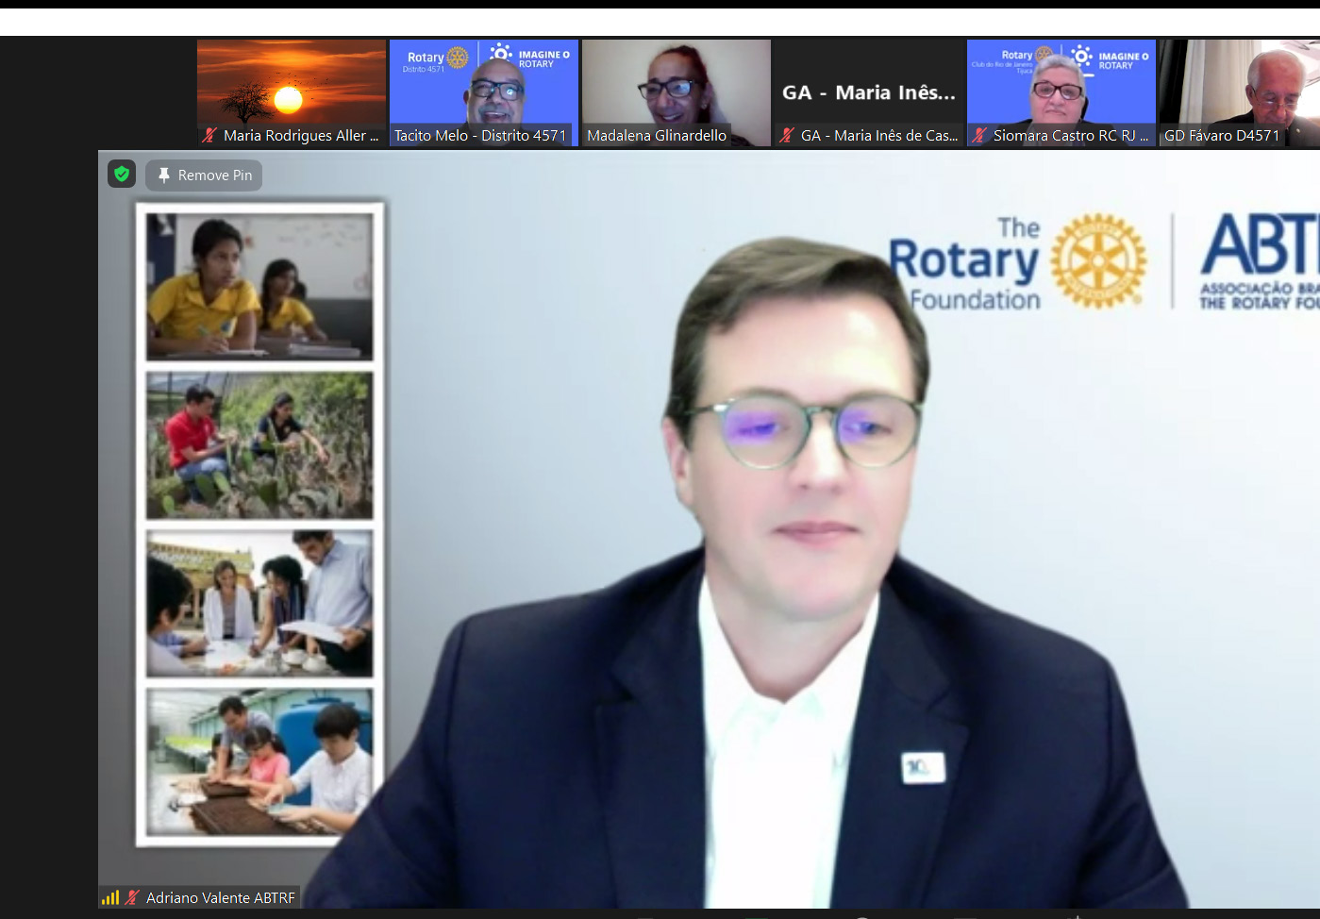1320x919 pixels.
Task: Select Siomara Castro's face in her video tile
Action: click(x=1058, y=91)
